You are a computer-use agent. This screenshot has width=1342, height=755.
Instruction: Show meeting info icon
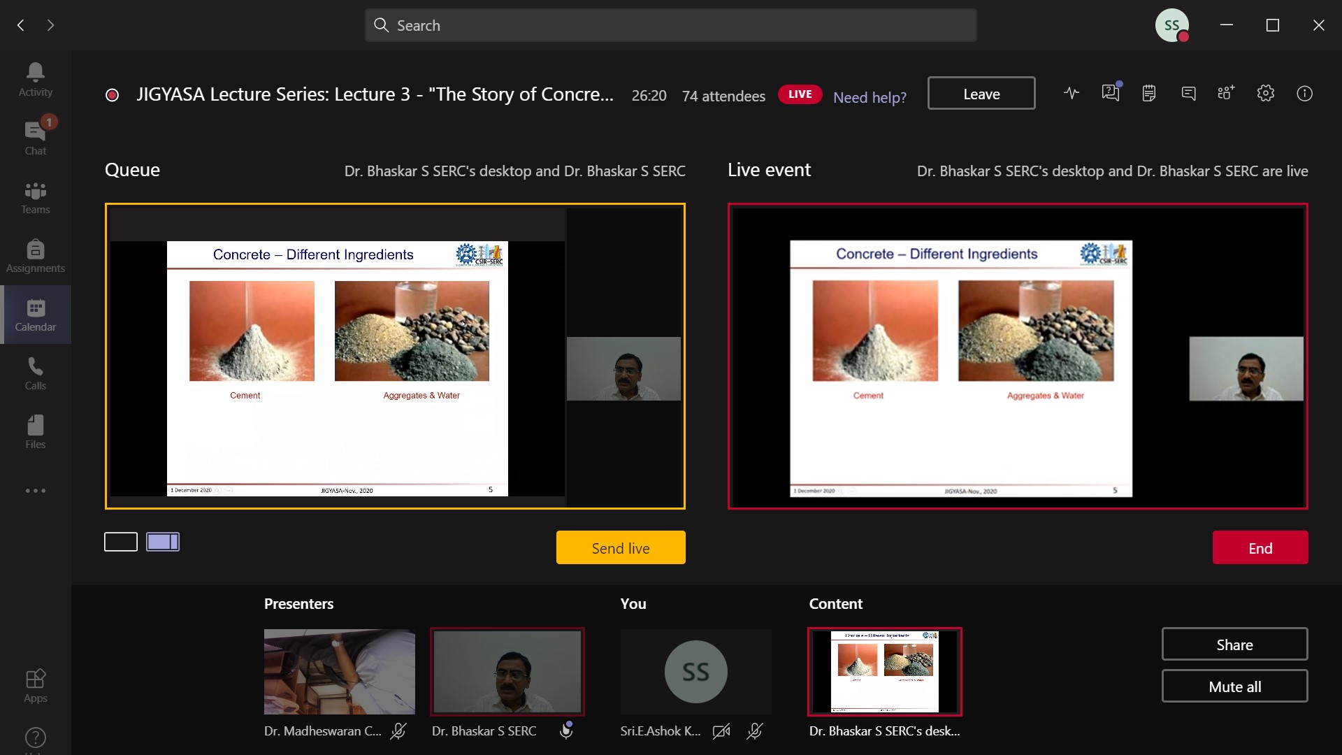(1304, 93)
